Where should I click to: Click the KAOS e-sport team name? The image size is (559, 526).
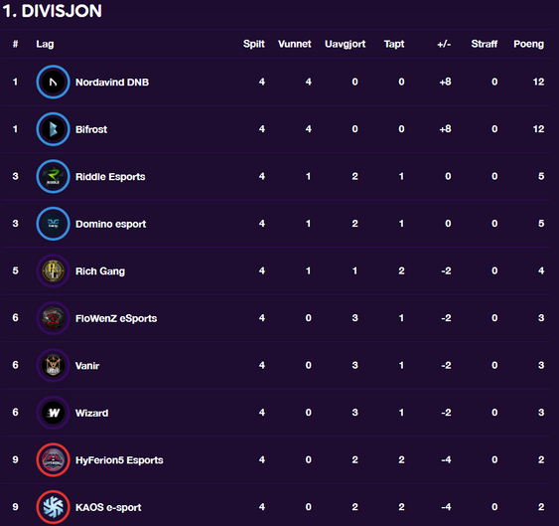coord(108,507)
